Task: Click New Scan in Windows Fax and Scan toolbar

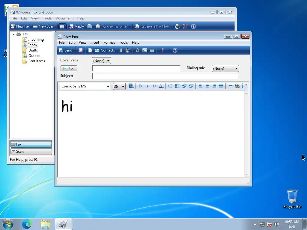Action: [43, 26]
